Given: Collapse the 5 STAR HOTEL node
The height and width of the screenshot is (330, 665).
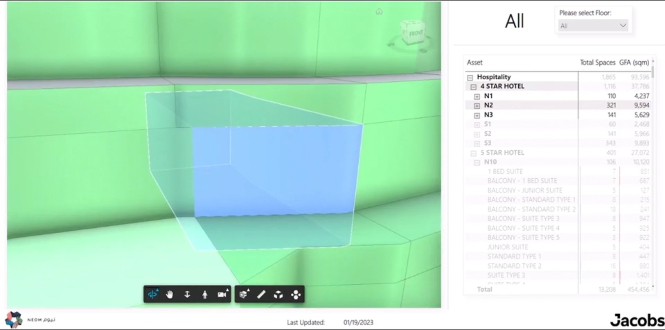Looking at the screenshot, I should 473,153.
